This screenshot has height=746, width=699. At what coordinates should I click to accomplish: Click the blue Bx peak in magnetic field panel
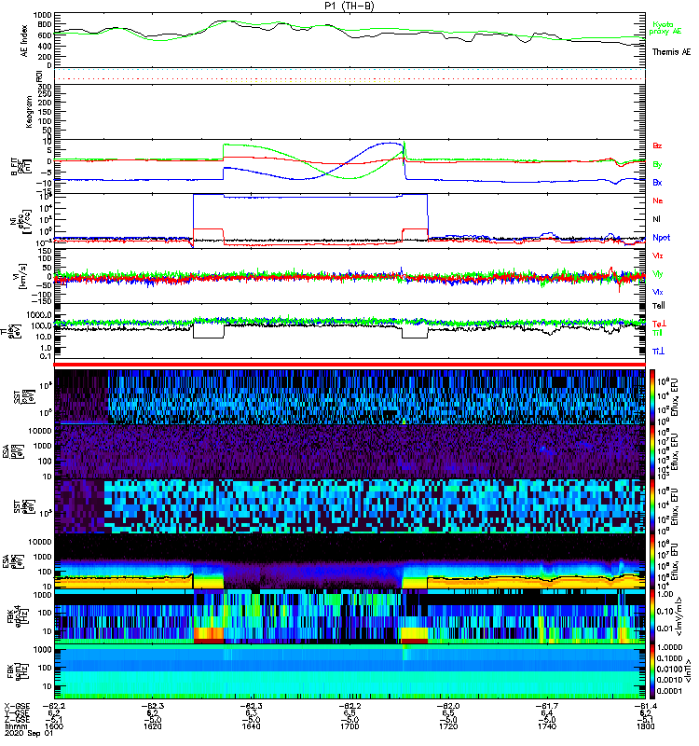(x=390, y=143)
